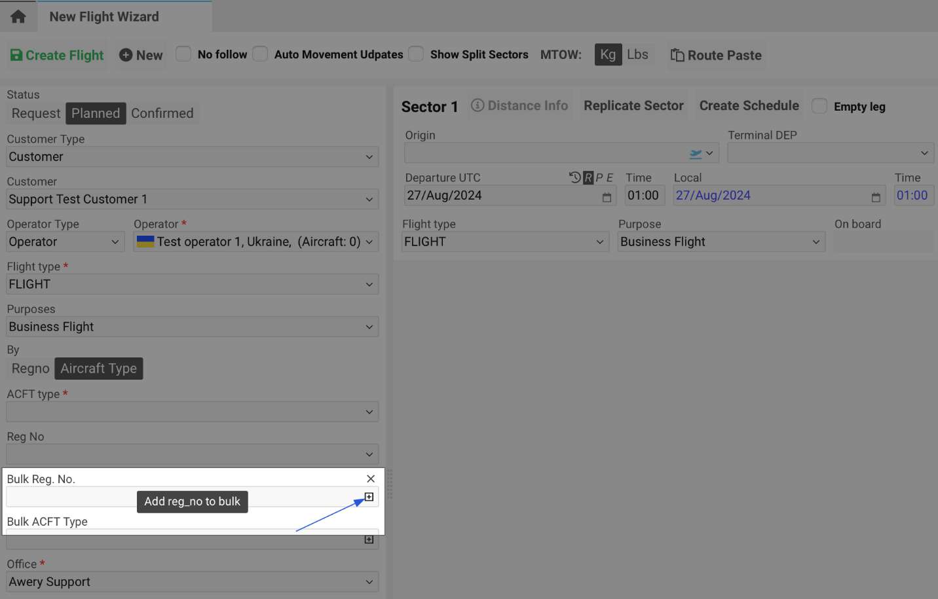Enable the No follow checkbox

[183, 54]
